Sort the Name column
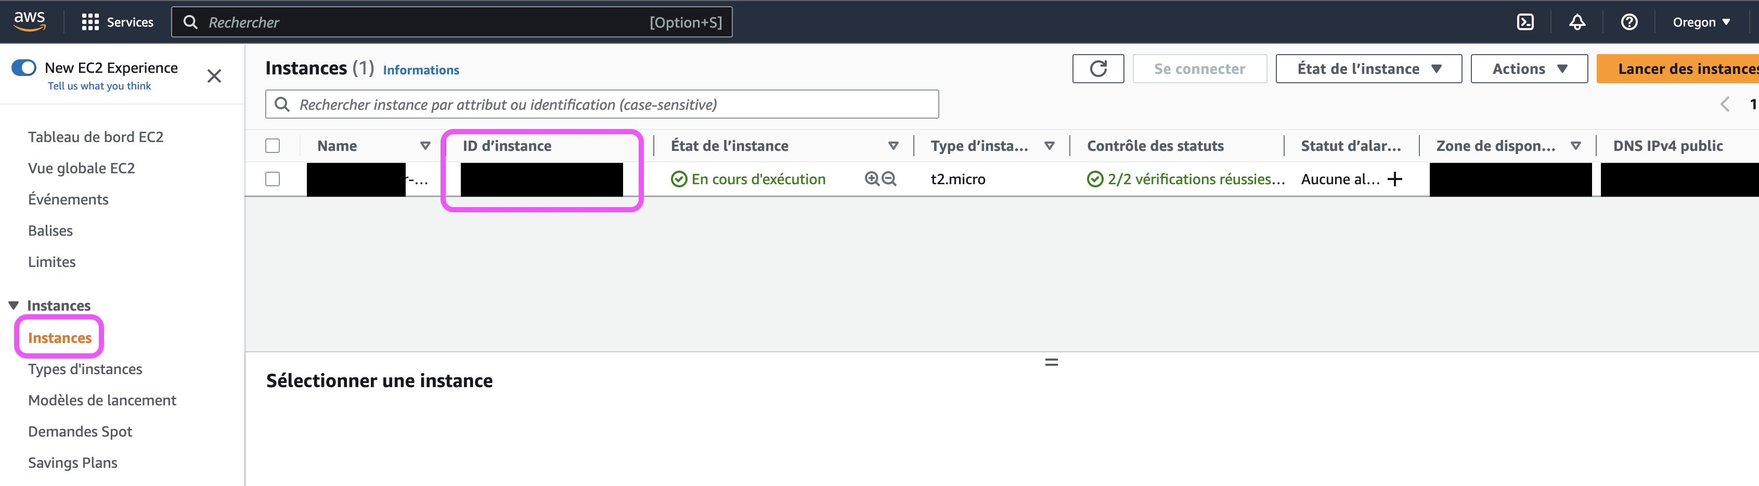This screenshot has height=486, width=1759. pyautogui.click(x=425, y=145)
